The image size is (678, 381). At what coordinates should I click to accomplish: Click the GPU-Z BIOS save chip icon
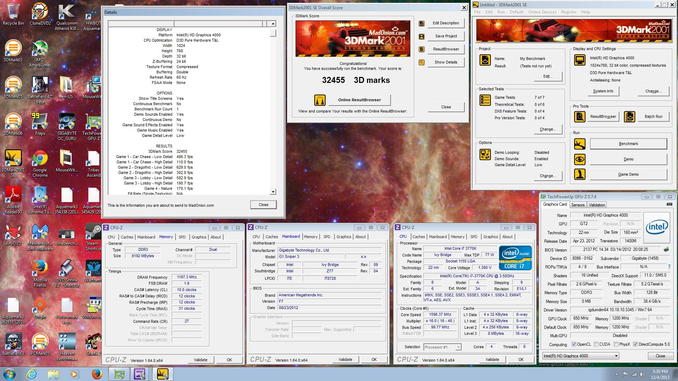click(x=666, y=249)
